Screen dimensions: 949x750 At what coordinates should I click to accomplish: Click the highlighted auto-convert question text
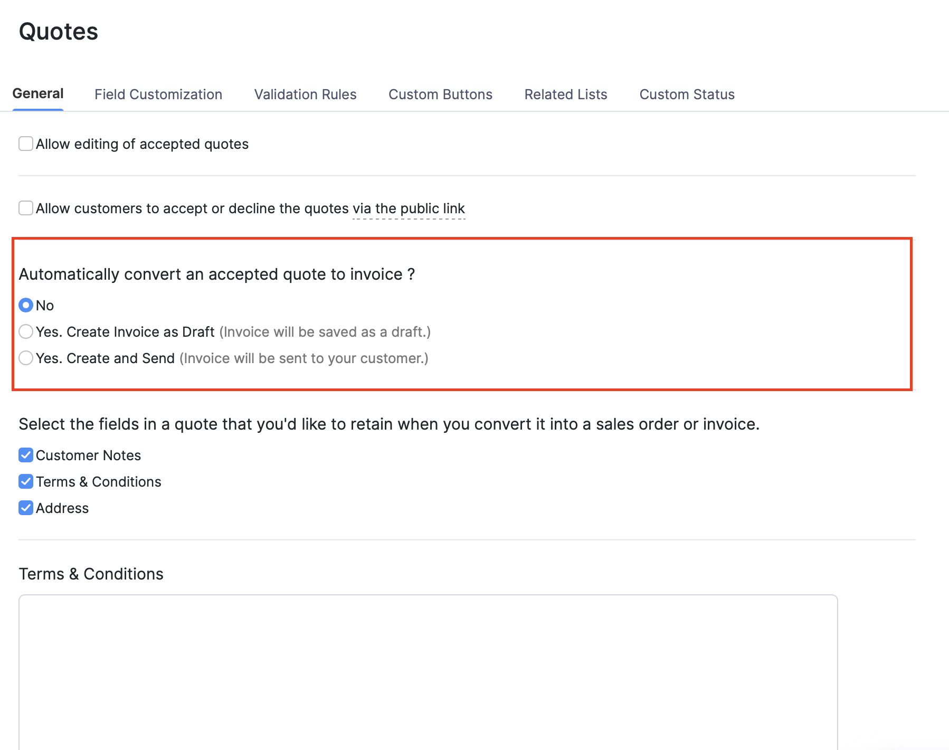click(217, 274)
